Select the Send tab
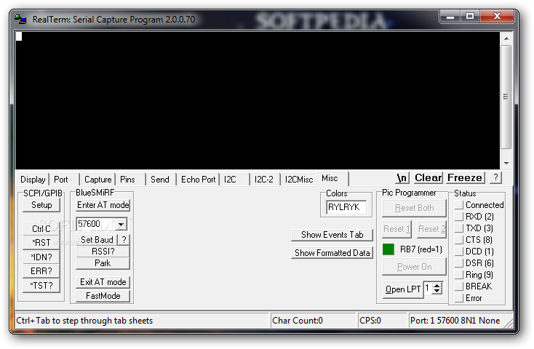Image resolution: width=534 pixels, height=349 pixels. point(160,180)
